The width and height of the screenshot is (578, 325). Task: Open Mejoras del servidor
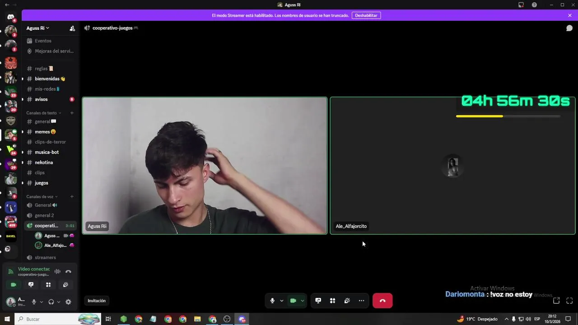click(50, 51)
